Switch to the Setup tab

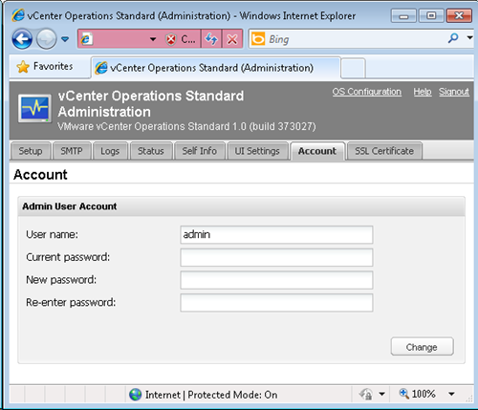tap(31, 151)
